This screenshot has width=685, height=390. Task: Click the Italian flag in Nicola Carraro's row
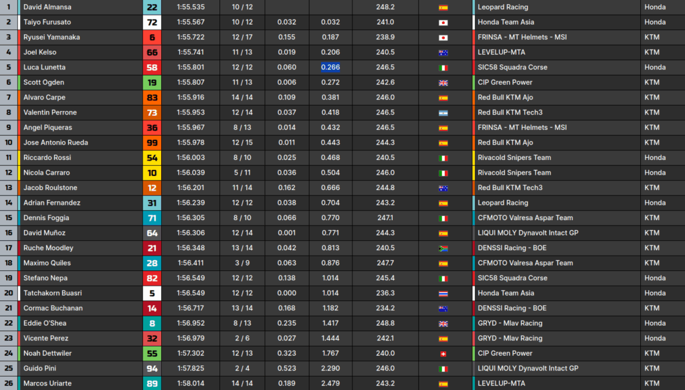tap(443, 173)
